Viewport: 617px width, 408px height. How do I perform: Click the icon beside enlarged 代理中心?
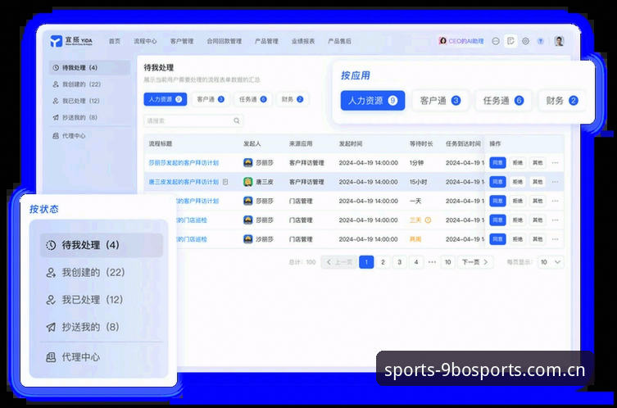51,357
